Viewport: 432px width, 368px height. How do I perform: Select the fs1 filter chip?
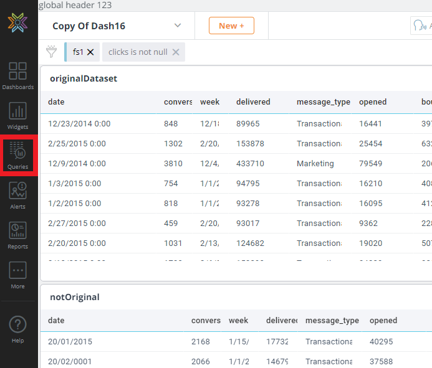pos(77,52)
